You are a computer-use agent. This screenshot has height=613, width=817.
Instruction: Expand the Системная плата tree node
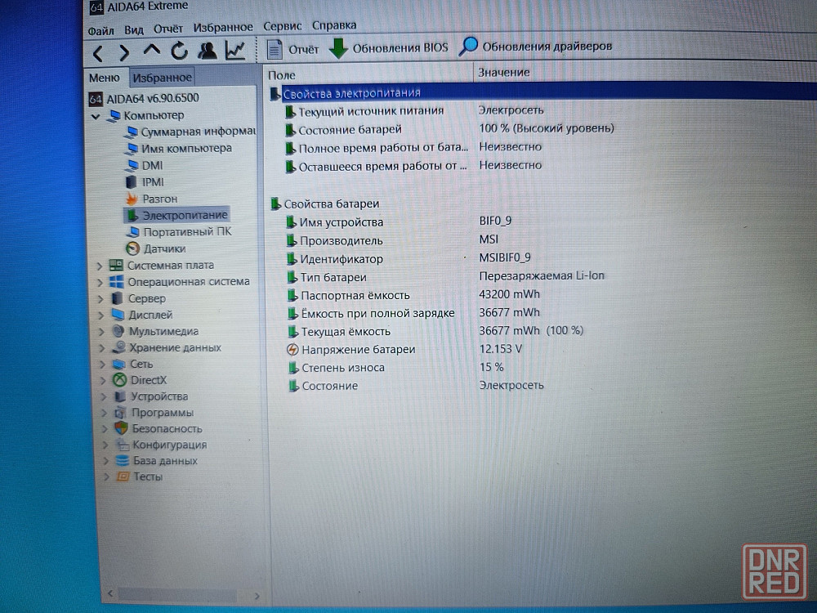100,265
